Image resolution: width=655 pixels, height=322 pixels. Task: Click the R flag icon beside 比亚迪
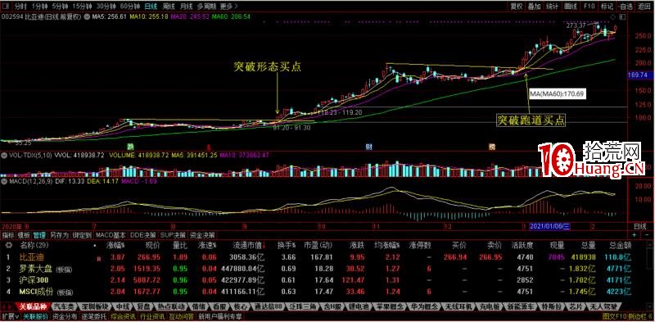coord(99,259)
